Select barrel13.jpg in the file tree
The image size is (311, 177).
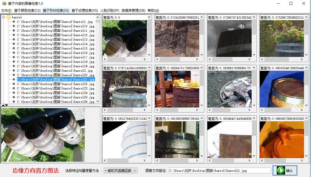tap(55, 39)
